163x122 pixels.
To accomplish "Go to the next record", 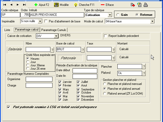I will (18, 5).
